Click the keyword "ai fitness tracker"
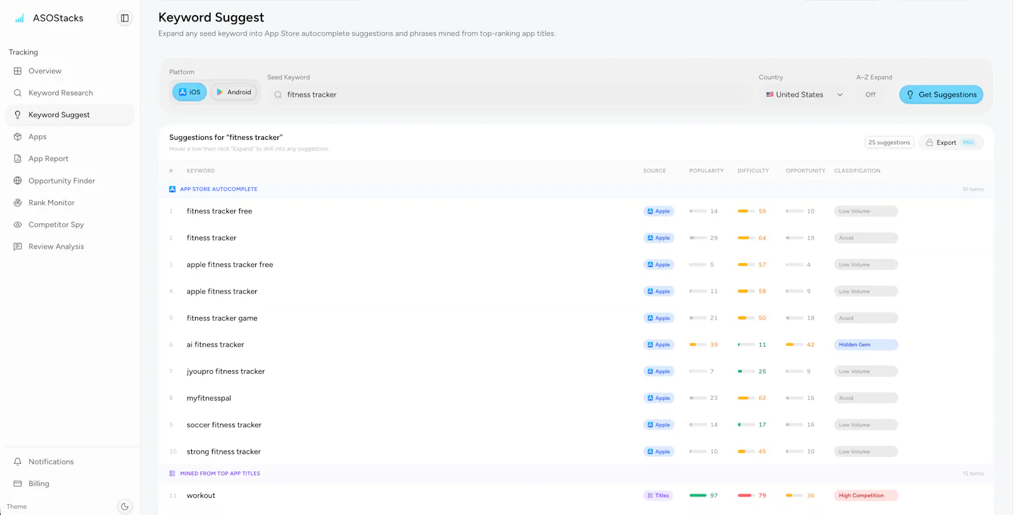This screenshot has height=515, width=1013. pos(215,345)
